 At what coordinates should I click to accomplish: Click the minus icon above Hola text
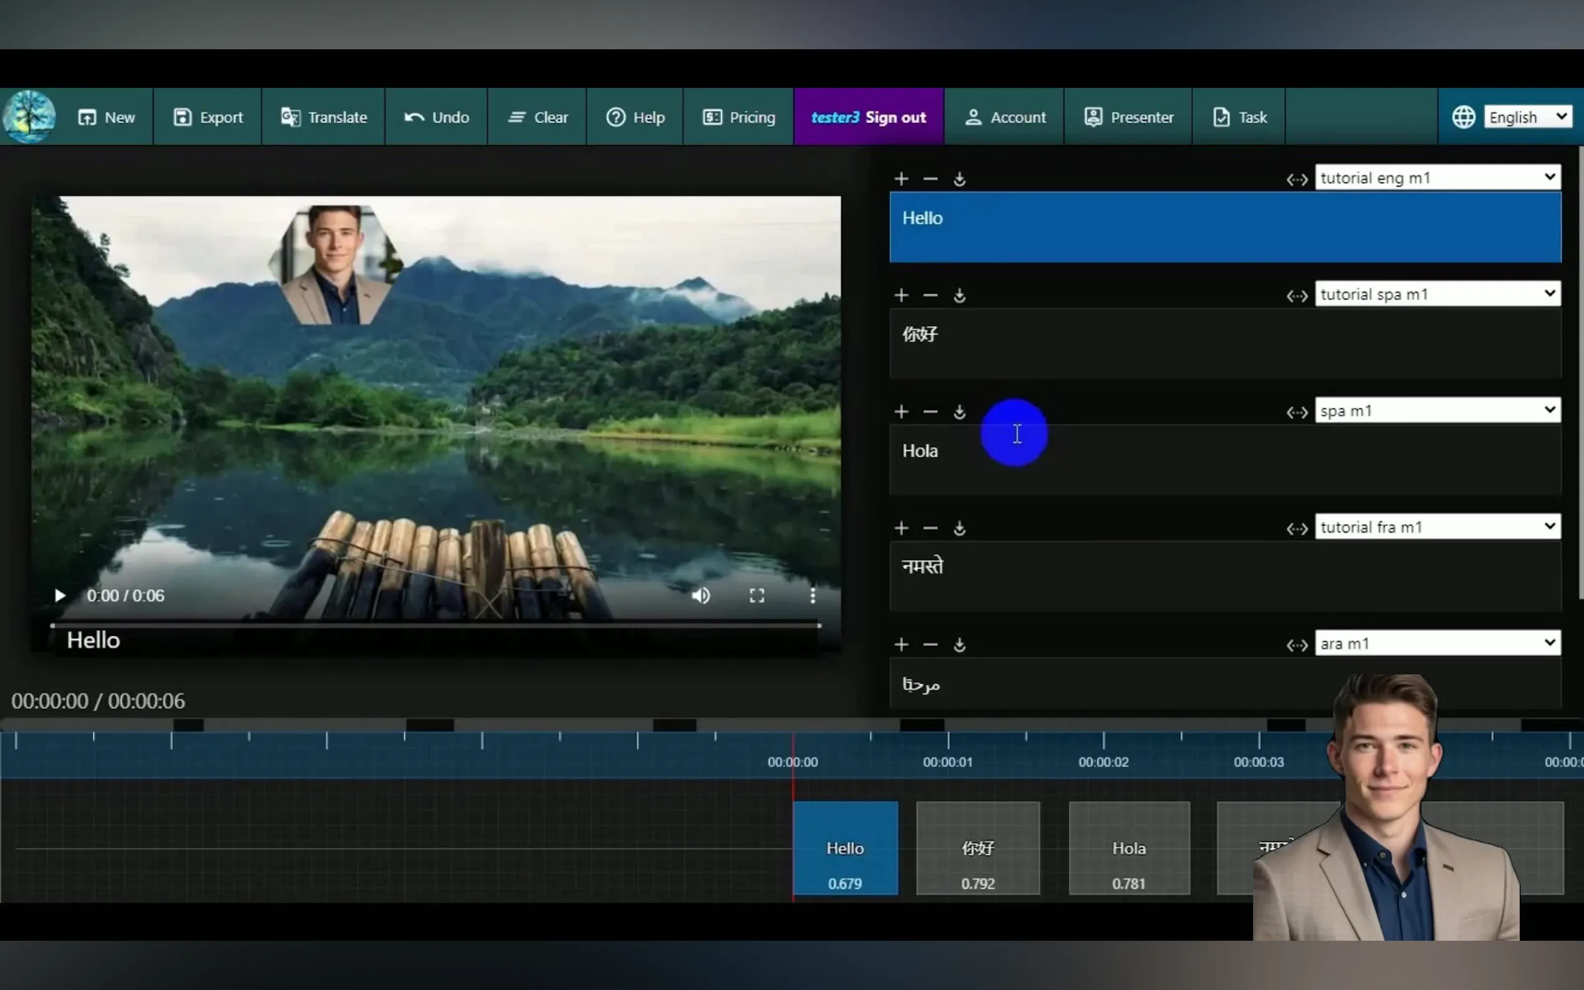click(x=930, y=412)
